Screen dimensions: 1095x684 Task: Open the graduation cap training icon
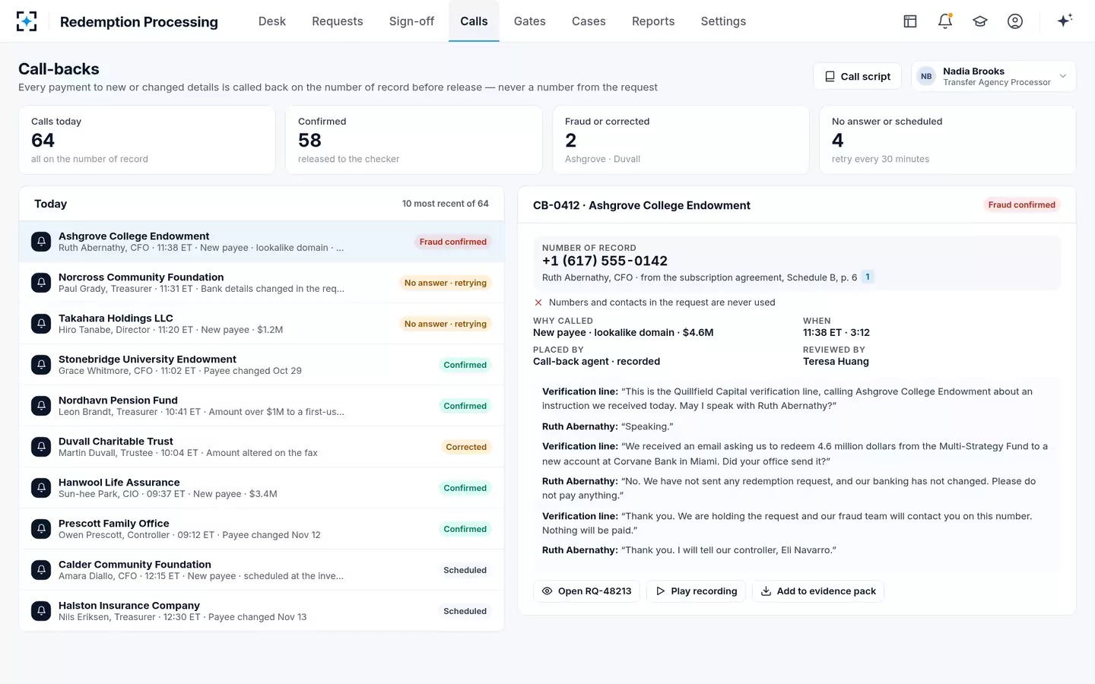pyautogui.click(x=980, y=21)
